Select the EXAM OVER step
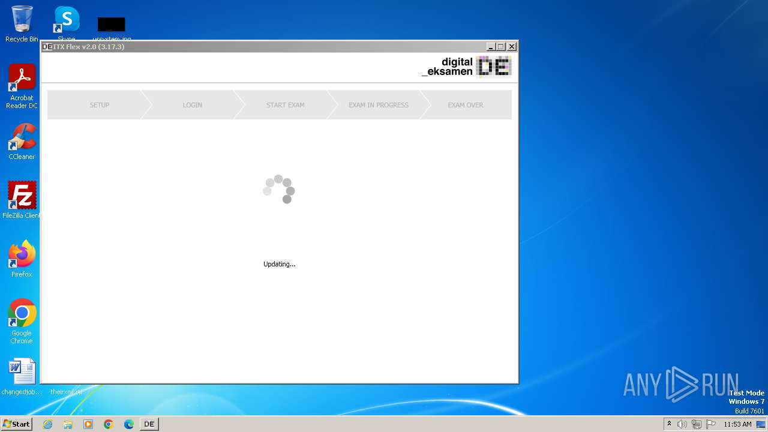The height and width of the screenshot is (432, 768). tap(466, 105)
